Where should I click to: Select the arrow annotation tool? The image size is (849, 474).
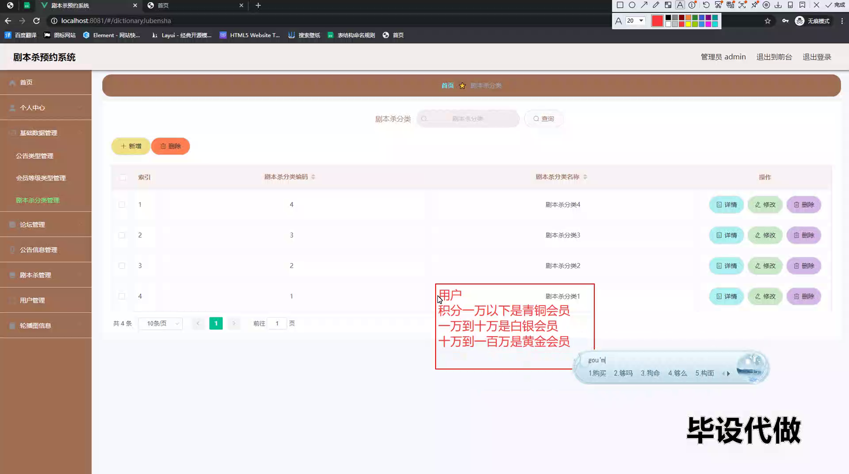coord(644,5)
